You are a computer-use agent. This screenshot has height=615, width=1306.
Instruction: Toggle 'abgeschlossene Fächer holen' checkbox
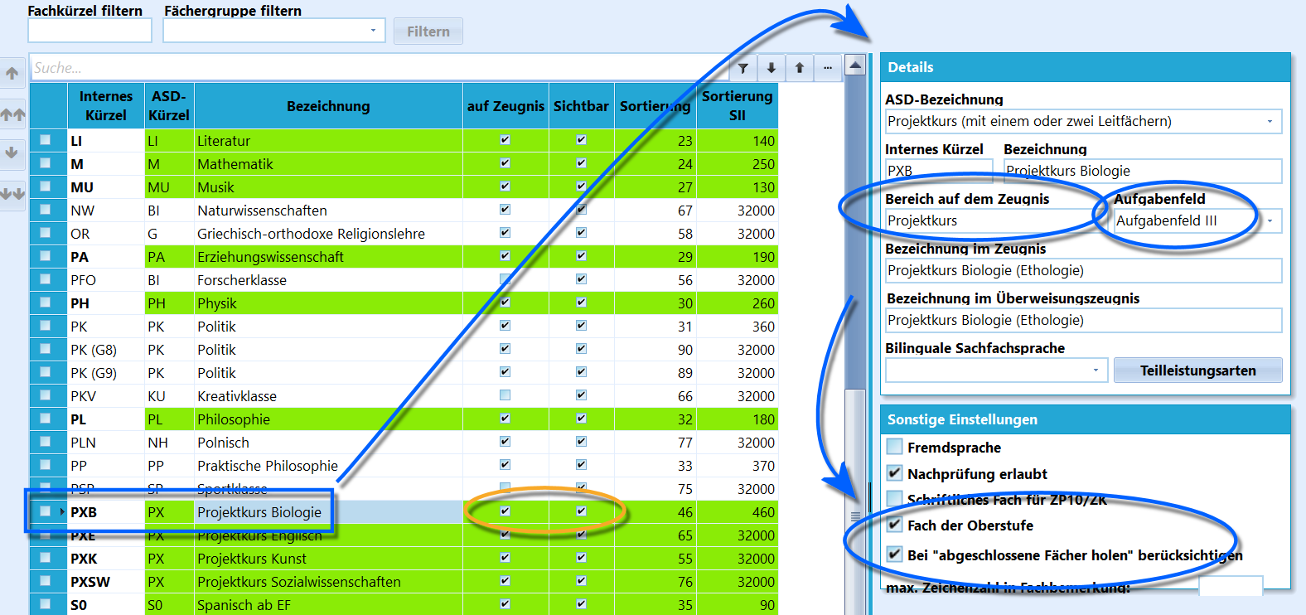[894, 554]
